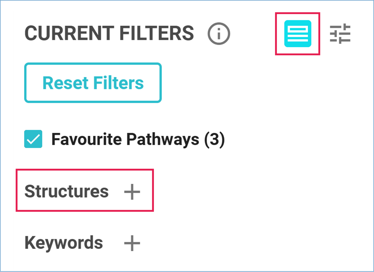Switch to the tune/adjust filters view
This screenshot has height=272, width=374.
(340, 34)
